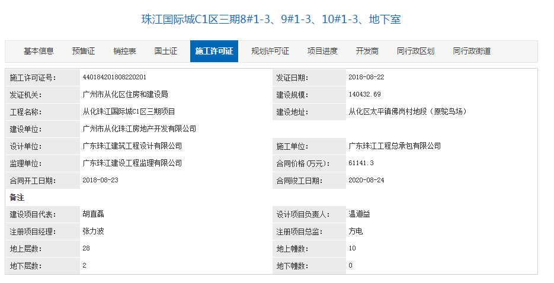Open the 同行政区划 tab

coord(416,52)
